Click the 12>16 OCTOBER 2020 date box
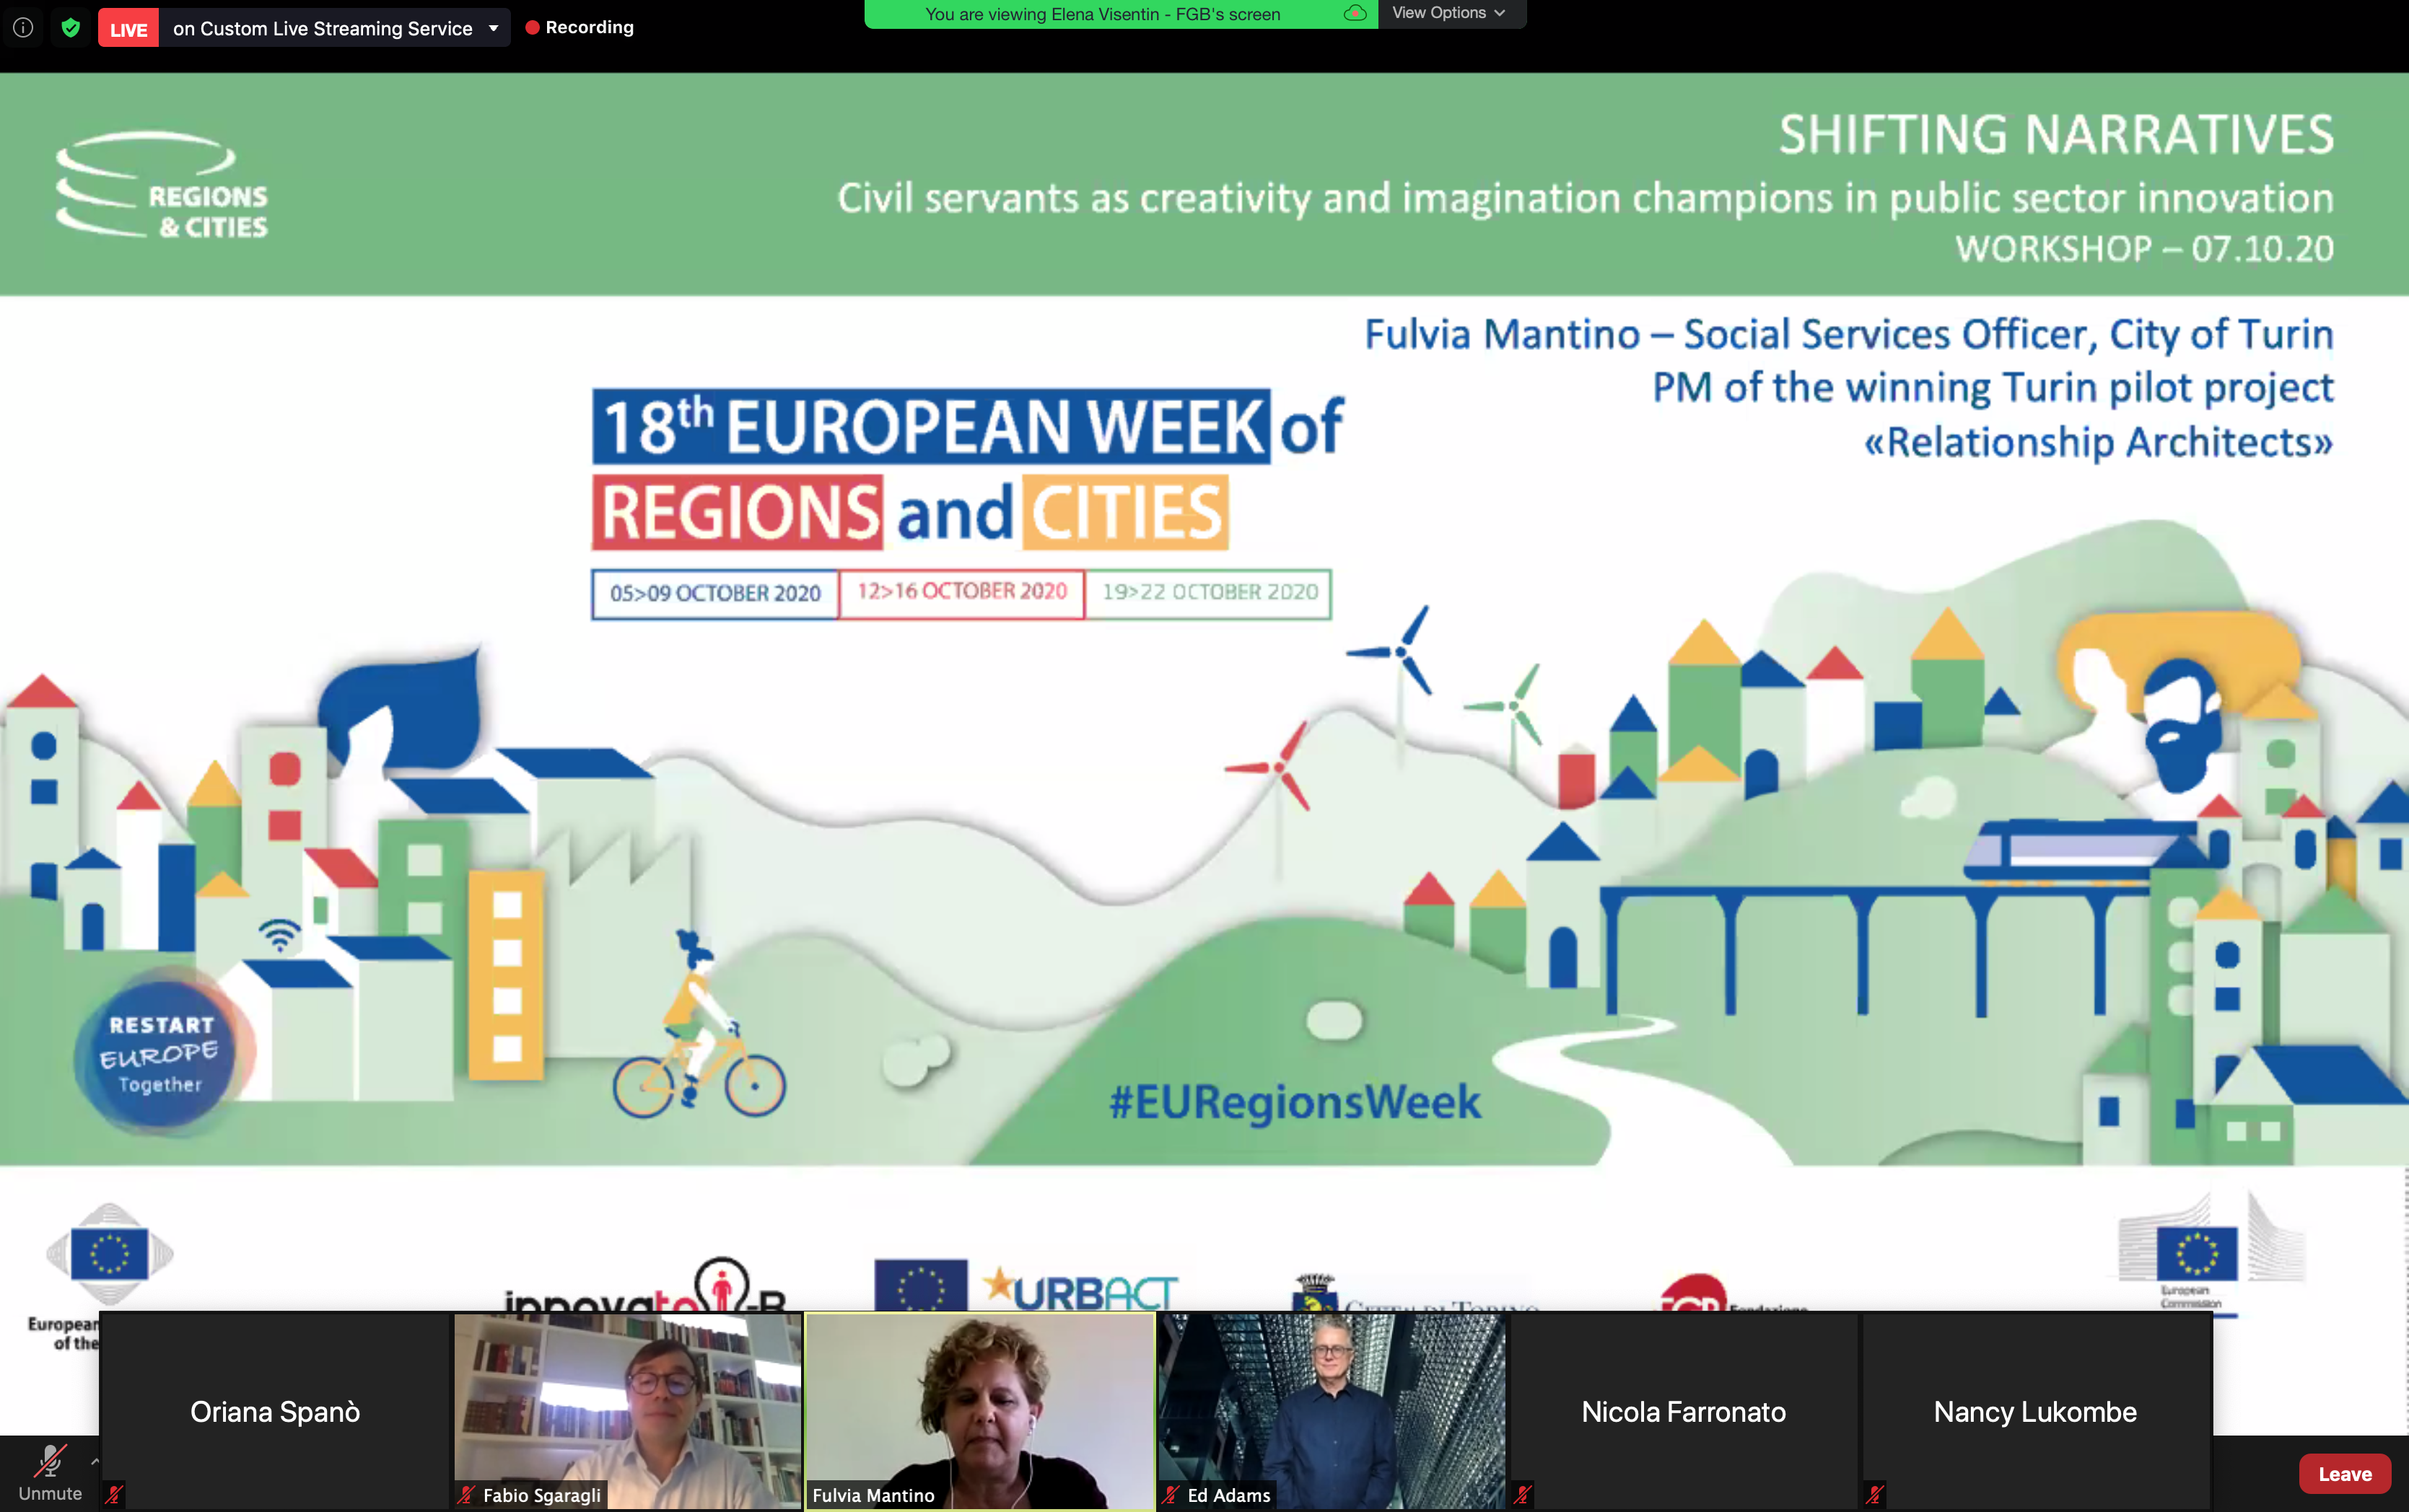 (963, 592)
